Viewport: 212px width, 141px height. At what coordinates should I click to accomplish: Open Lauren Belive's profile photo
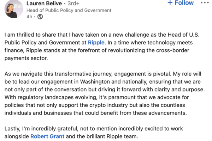coord(13,8)
